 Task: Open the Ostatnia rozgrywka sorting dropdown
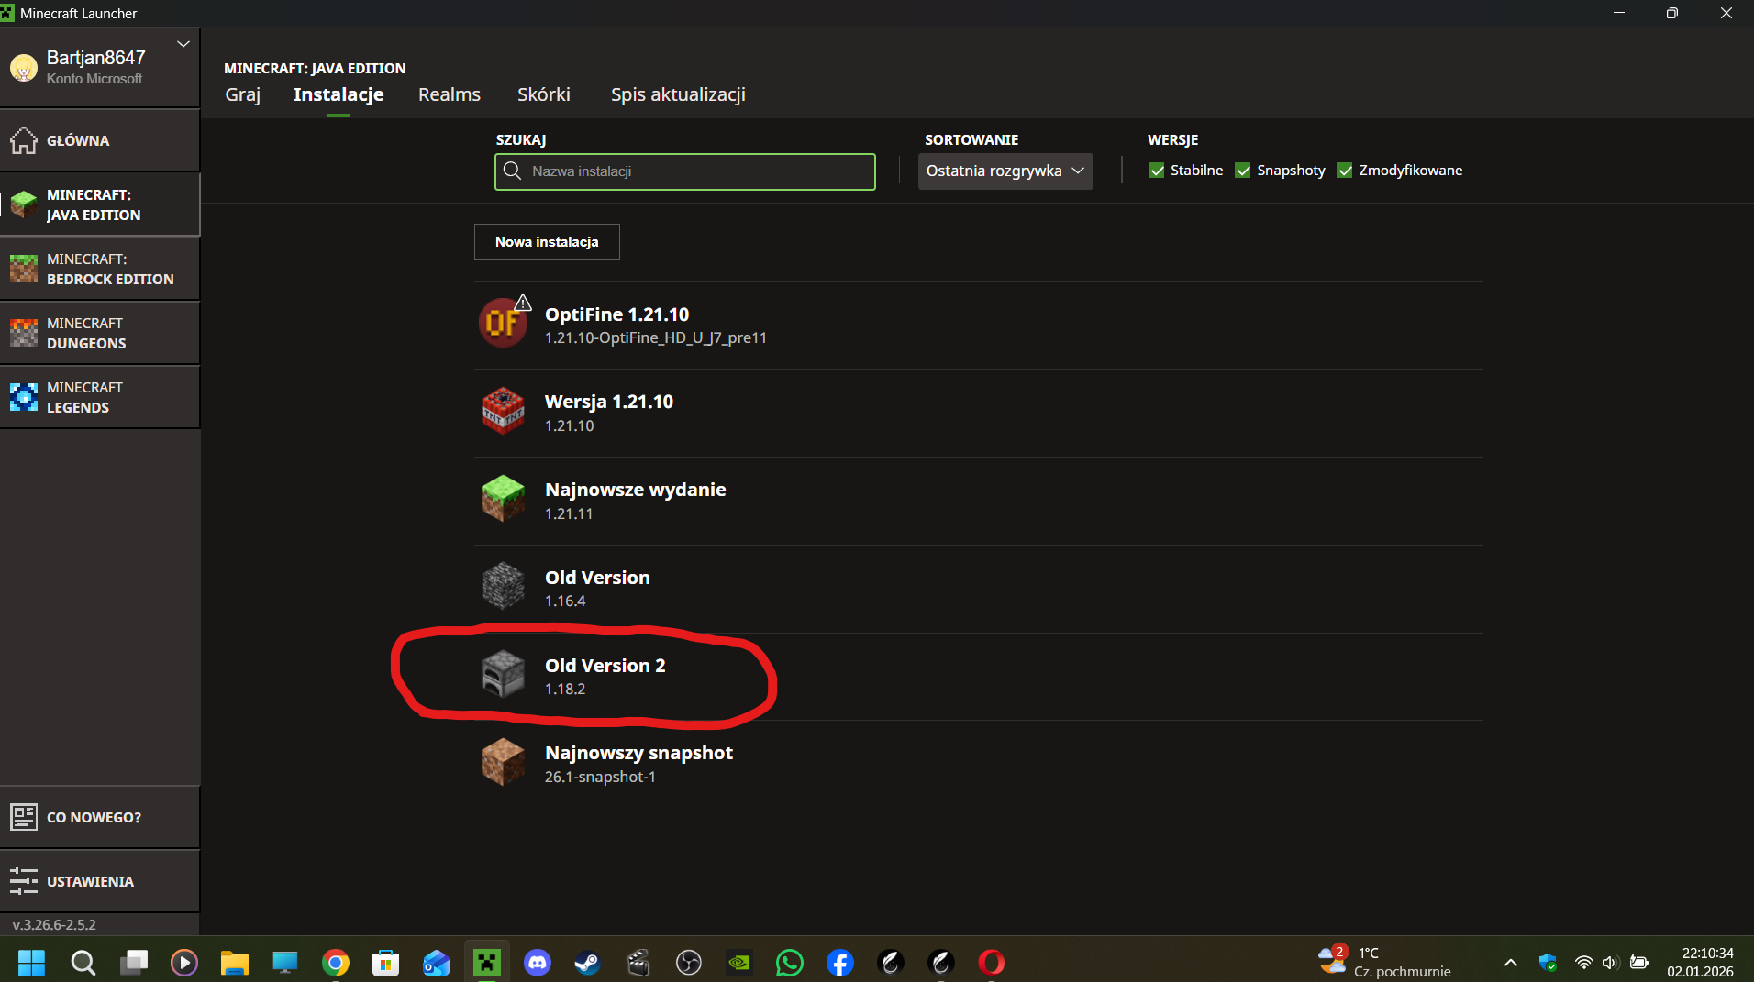(1005, 171)
